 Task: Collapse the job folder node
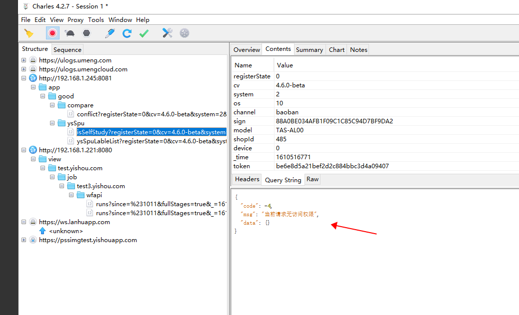[52, 177]
